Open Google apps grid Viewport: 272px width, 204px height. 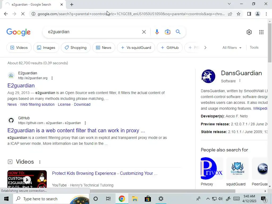point(261,32)
